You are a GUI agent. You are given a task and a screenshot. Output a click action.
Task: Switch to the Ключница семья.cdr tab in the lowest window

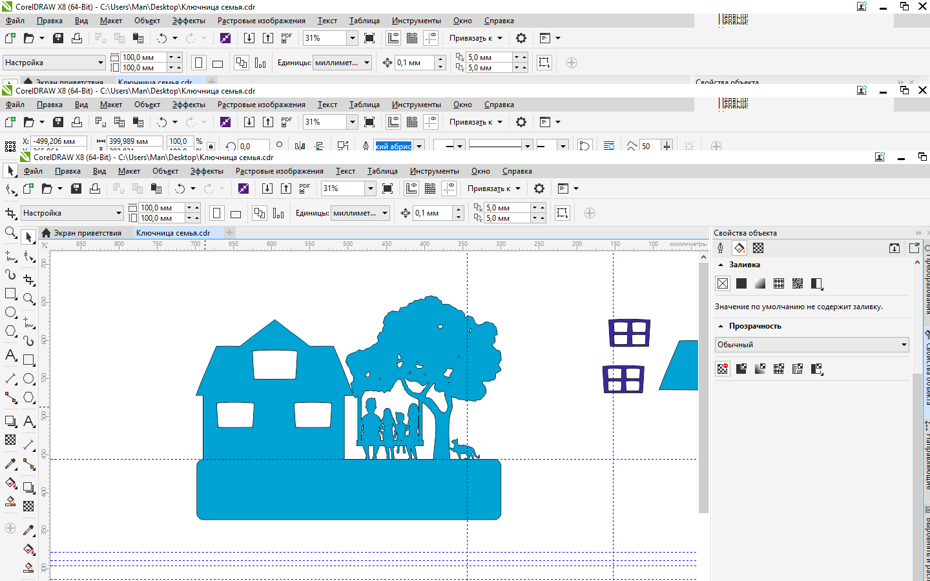[x=173, y=233]
